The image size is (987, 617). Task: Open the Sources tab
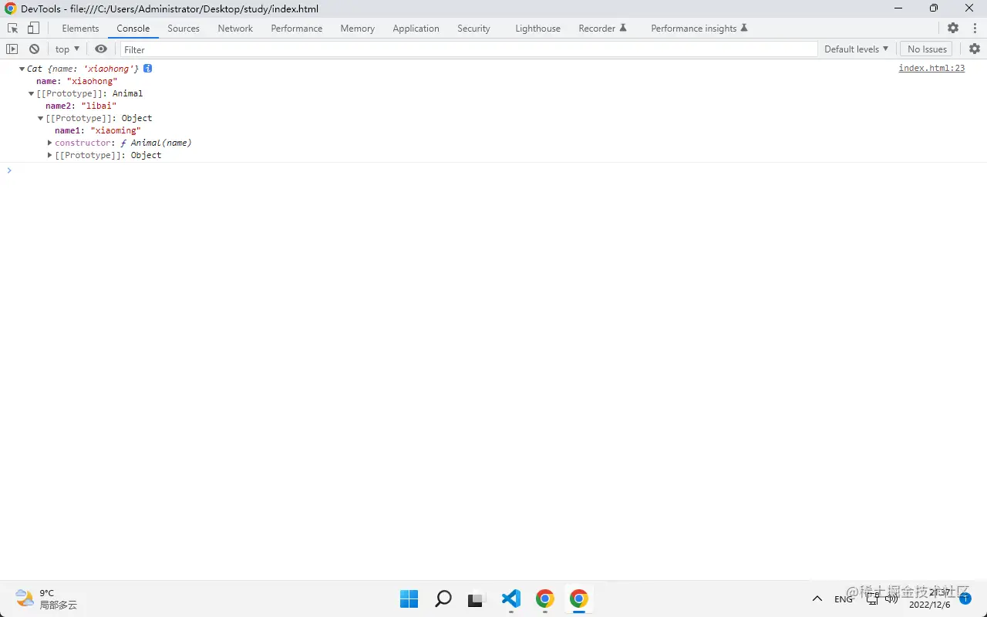(184, 29)
